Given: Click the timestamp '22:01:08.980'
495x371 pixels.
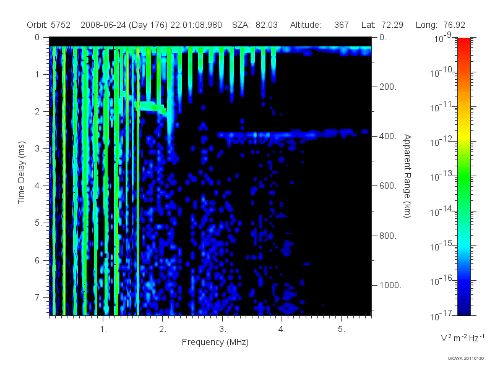Looking at the screenshot, I should [196, 25].
